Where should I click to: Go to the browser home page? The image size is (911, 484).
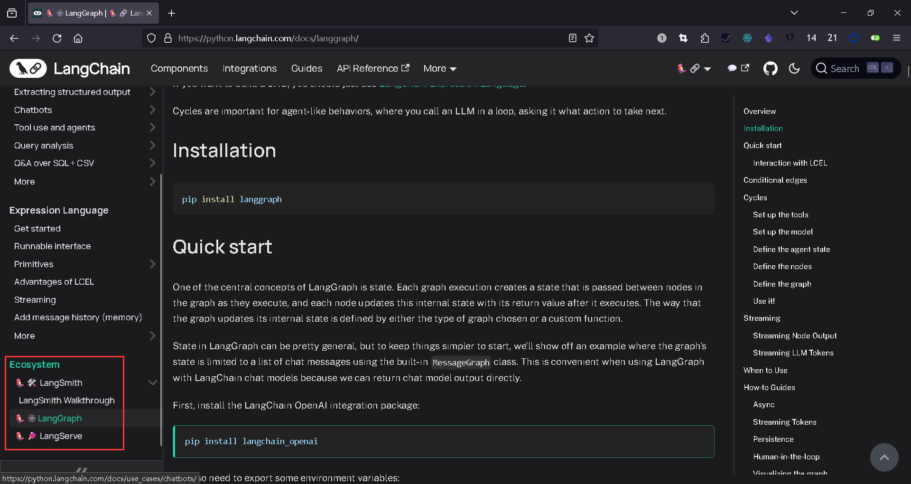78,38
